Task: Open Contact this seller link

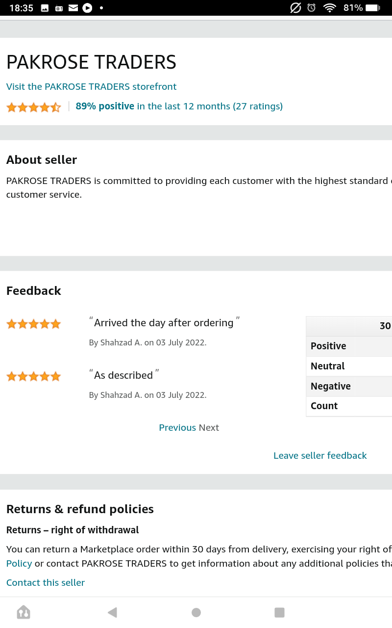Action: (x=46, y=582)
